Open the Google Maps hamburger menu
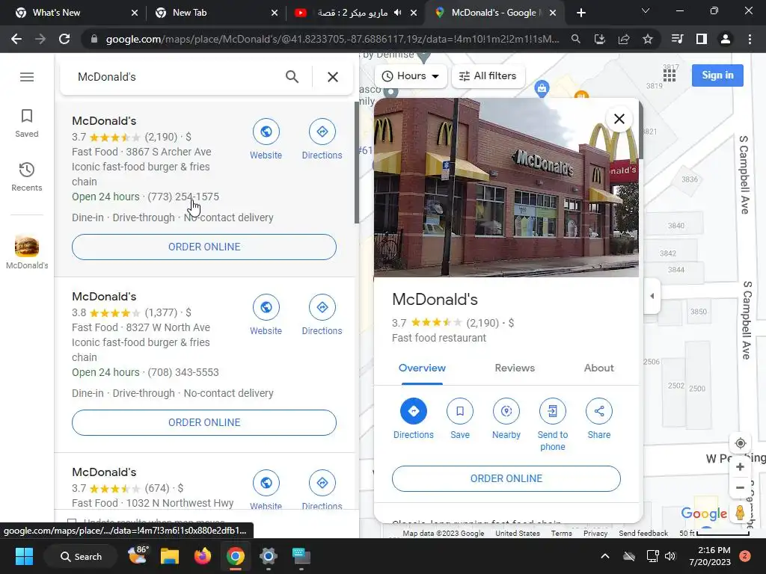Screen dimensions: 766x574 pos(27,77)
